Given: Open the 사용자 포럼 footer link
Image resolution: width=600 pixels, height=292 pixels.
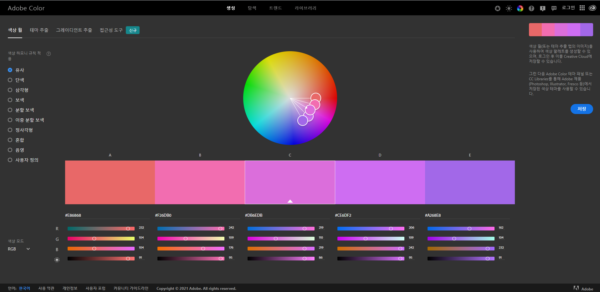Looking at the screenshot, I should tap(95, 288).
